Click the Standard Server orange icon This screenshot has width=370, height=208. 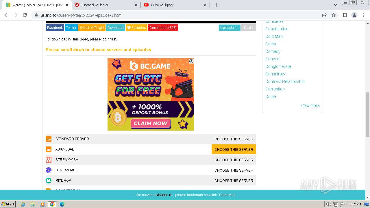tap(49, 139)
